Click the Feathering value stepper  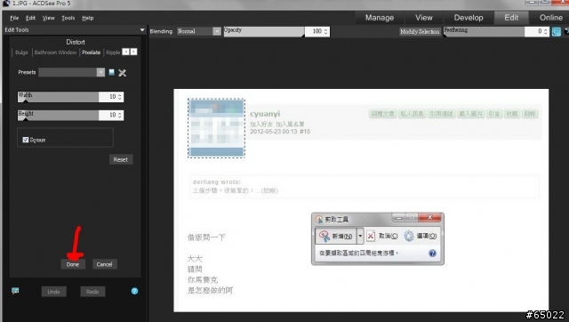click(545, 32)
